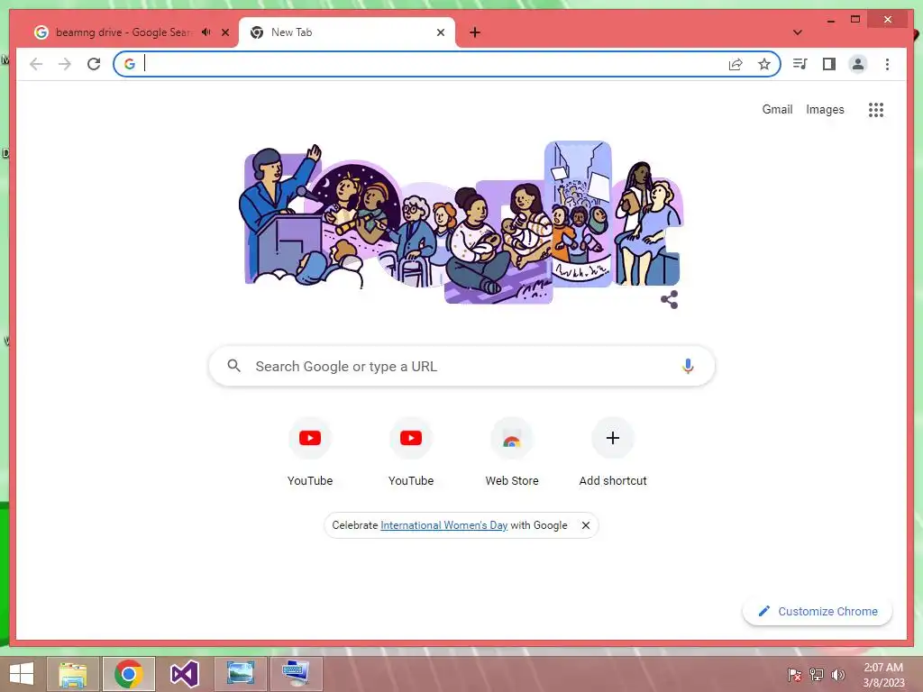Screen dimensions: 923x692
Task: Open the network tray icon
Action: pyautogui.click(x=817, y=675)
